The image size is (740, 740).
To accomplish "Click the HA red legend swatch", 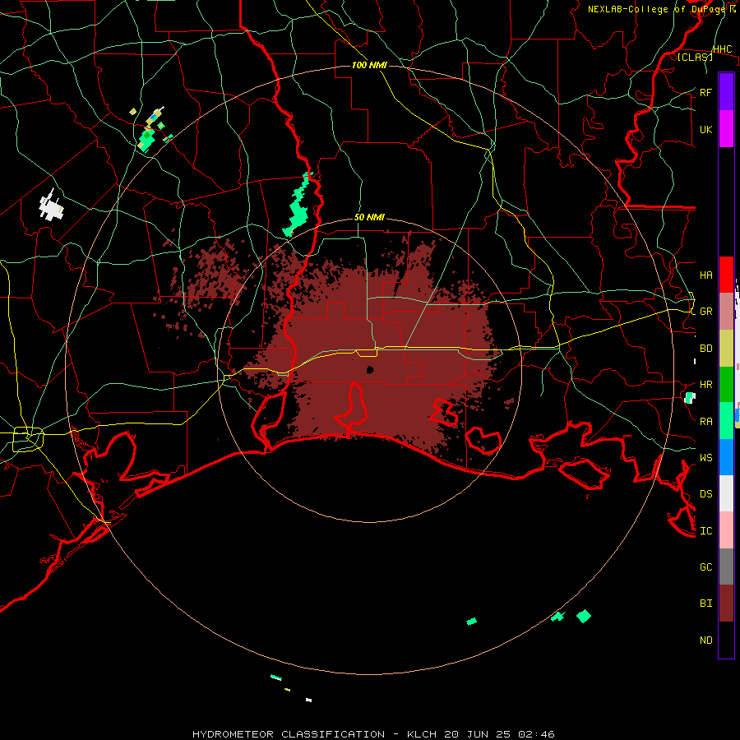I will [x=726, y=275].
